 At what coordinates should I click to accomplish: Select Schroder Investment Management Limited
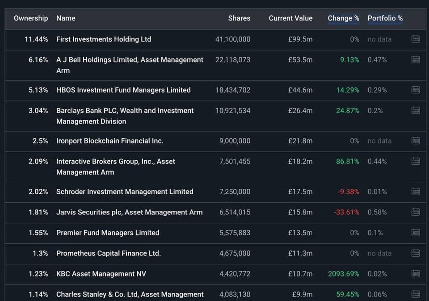coord(124,191)
